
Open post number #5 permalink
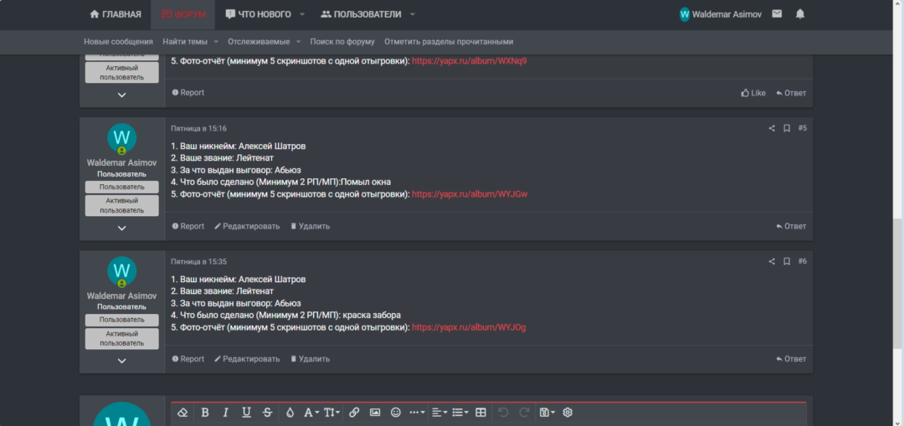(803, 128)
